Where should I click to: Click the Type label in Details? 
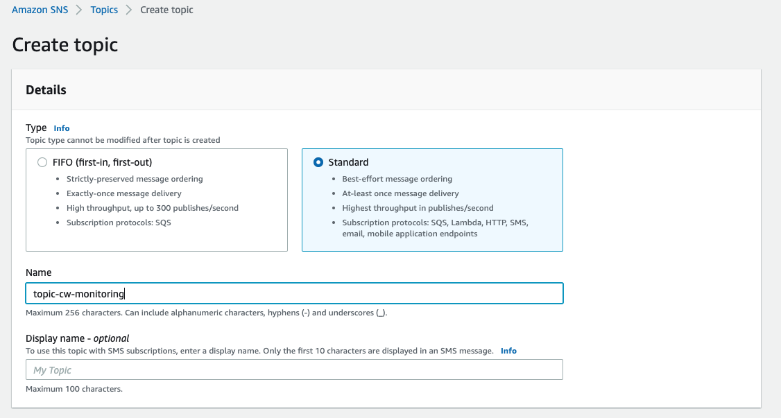pos(36,128)
